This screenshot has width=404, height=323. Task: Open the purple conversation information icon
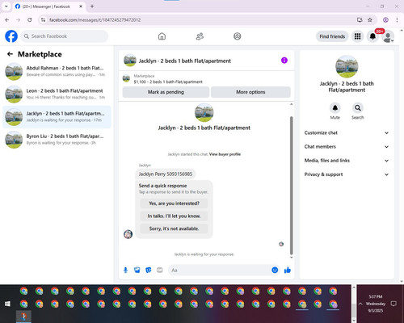[x=284, y=61]
